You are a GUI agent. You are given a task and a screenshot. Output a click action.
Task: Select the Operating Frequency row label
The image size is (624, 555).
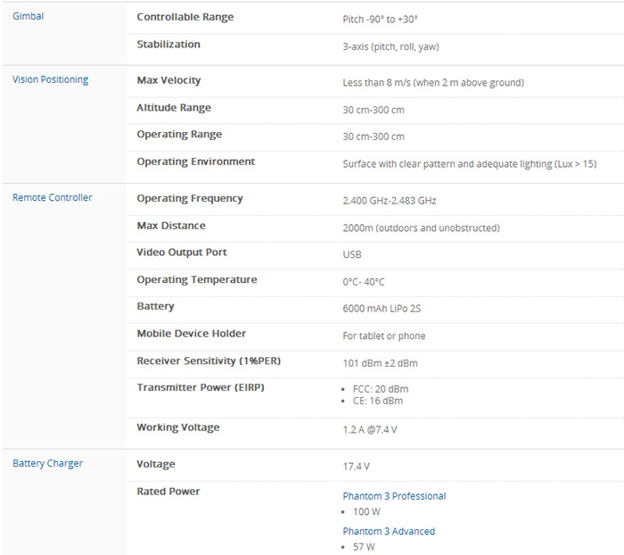click(190, 198)
